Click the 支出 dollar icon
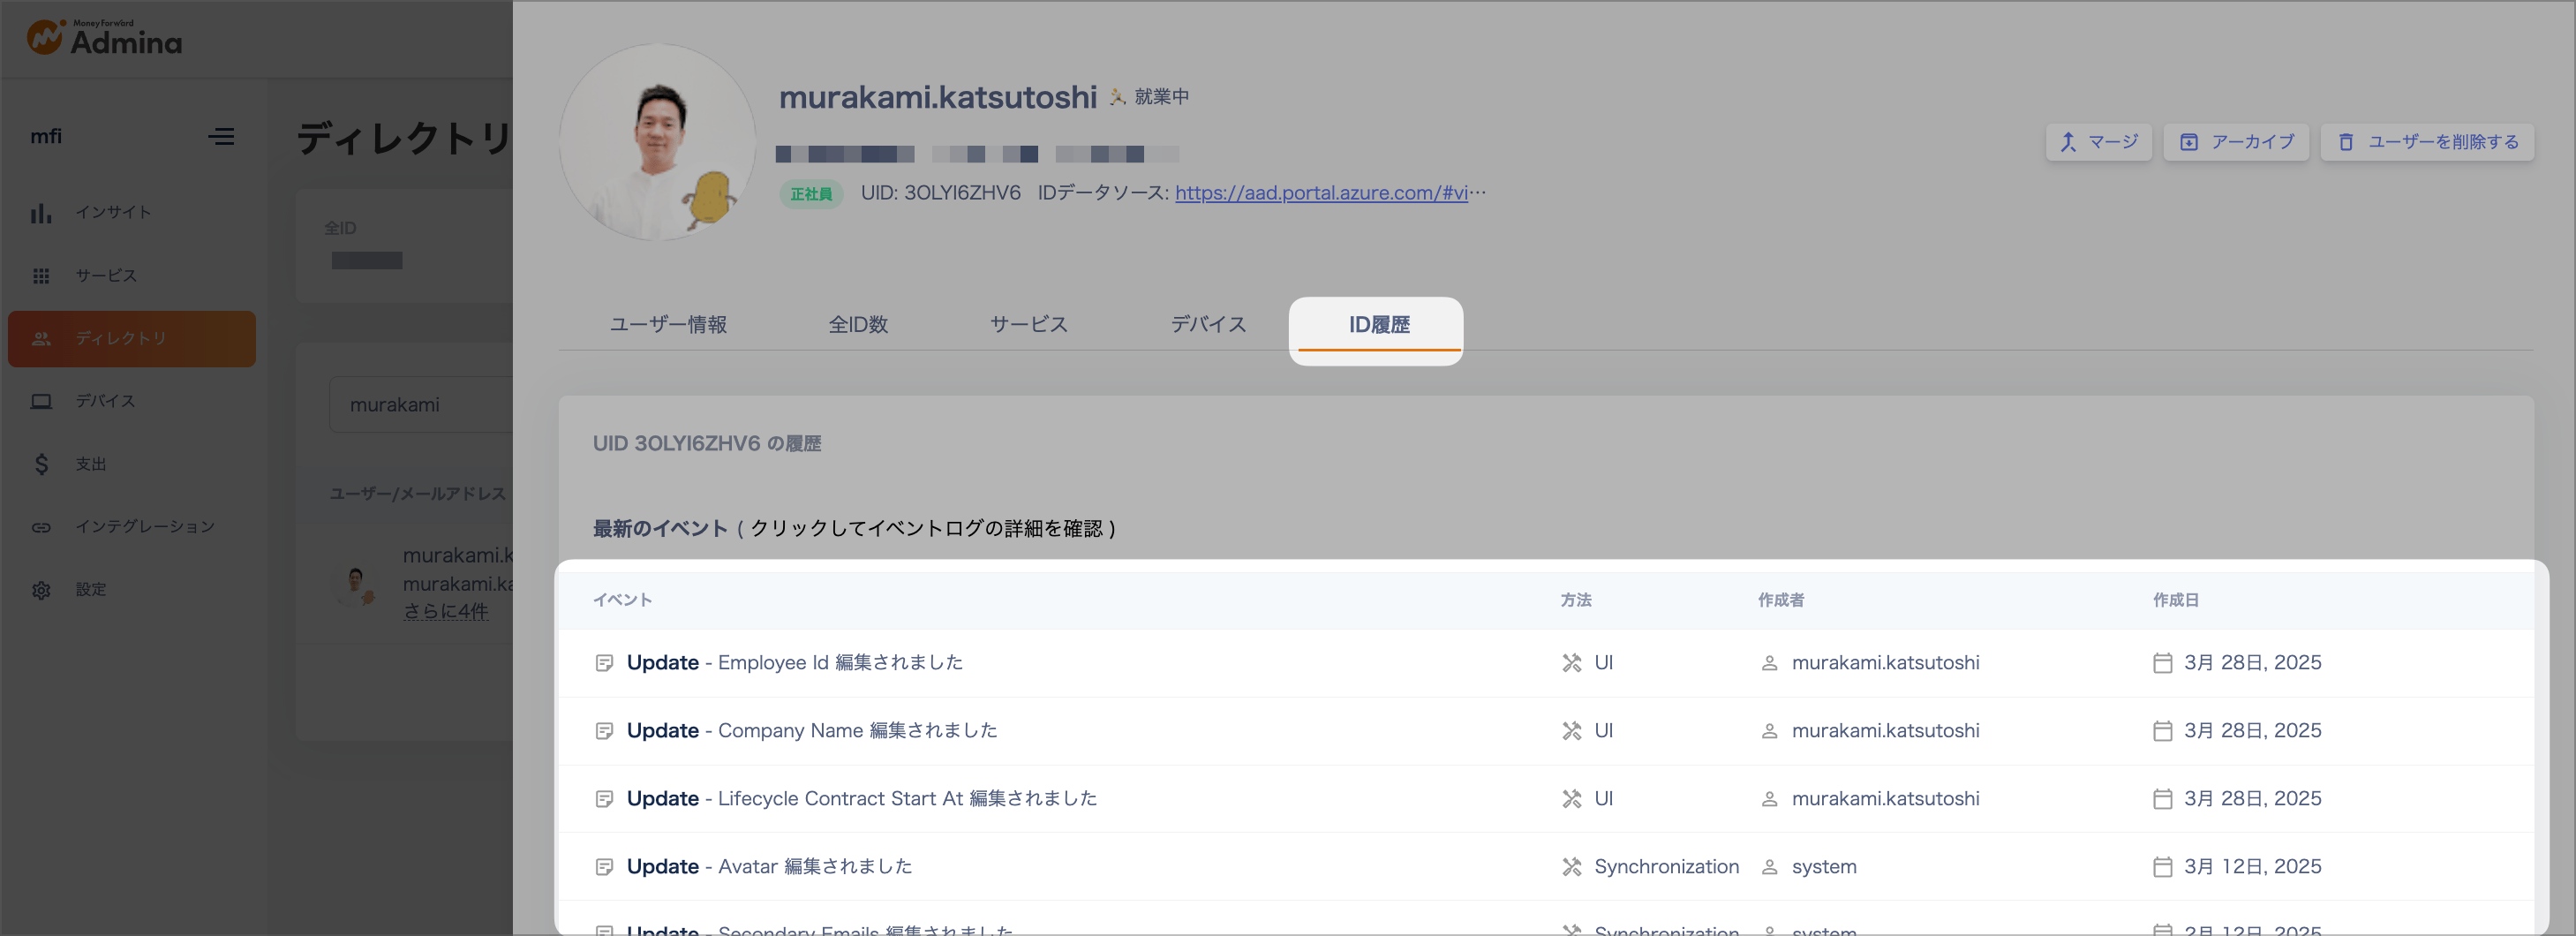 point(41,464)
